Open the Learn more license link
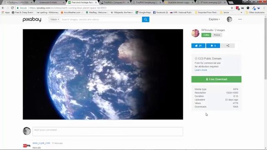The height and width of the screenshot is (150, 267). [201, 70]
